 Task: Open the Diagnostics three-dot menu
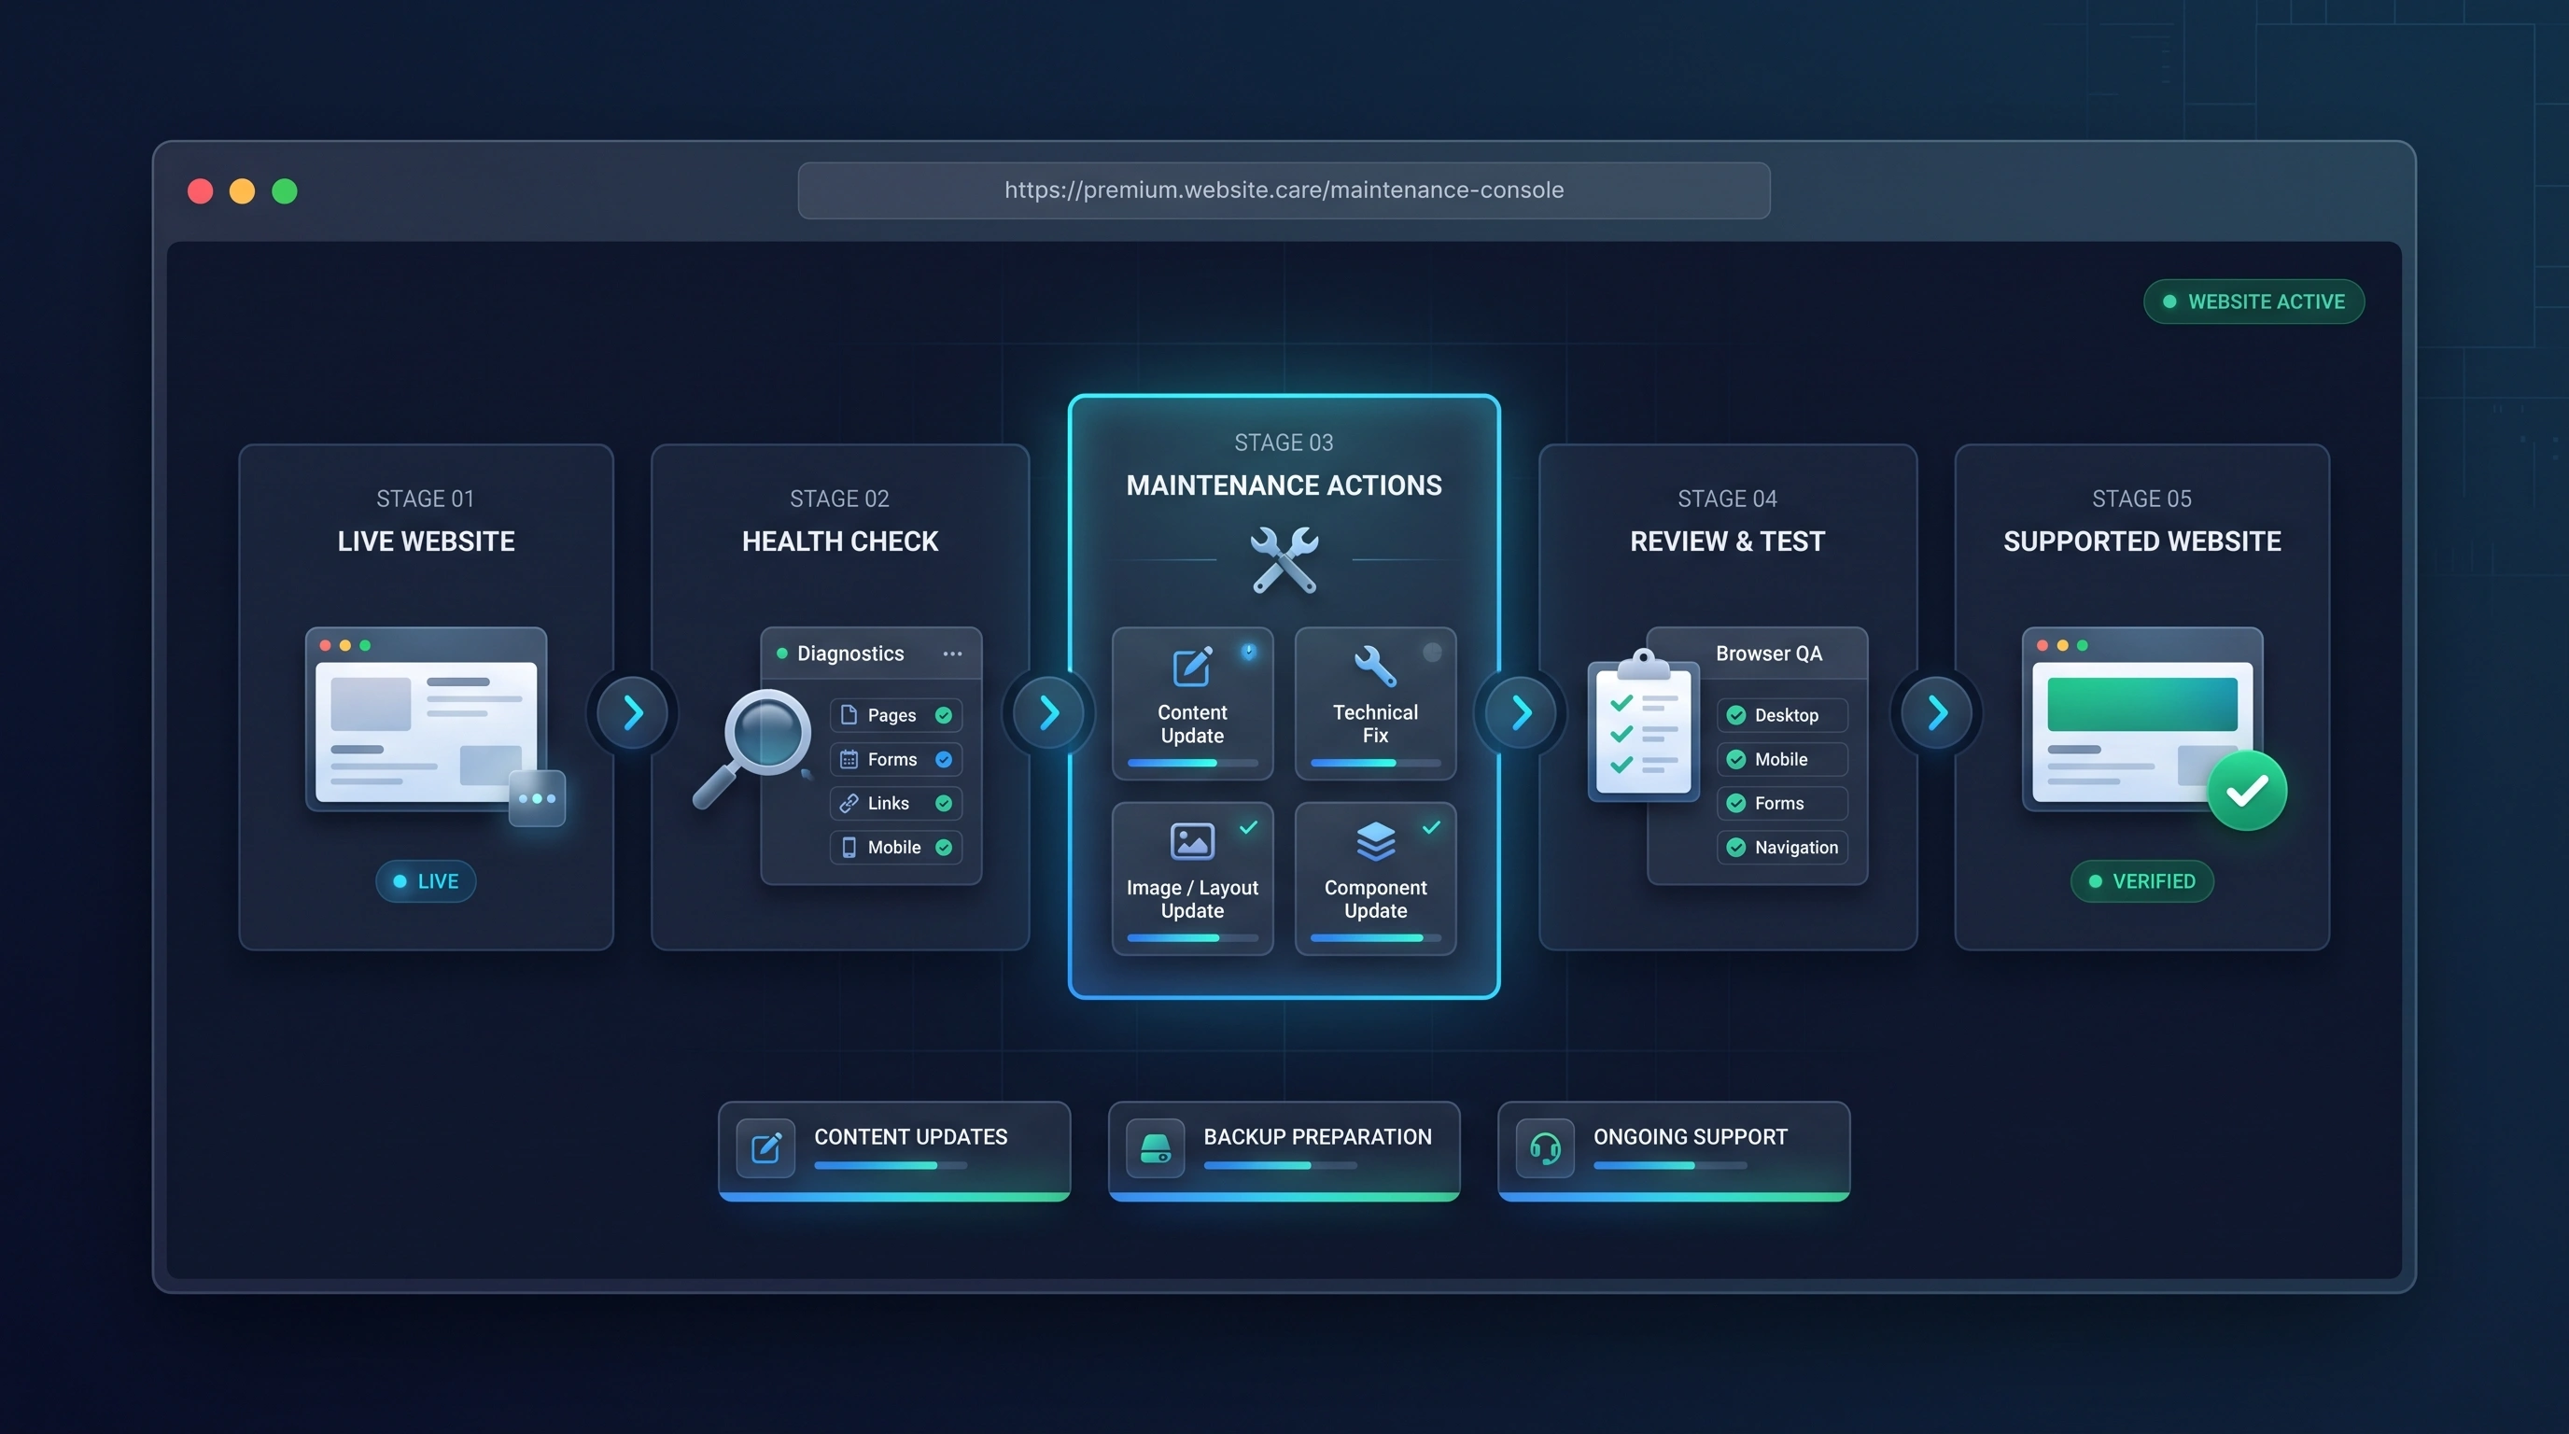tap(952, 654)
